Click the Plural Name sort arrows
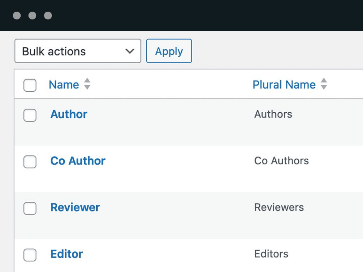 [324, 84]
